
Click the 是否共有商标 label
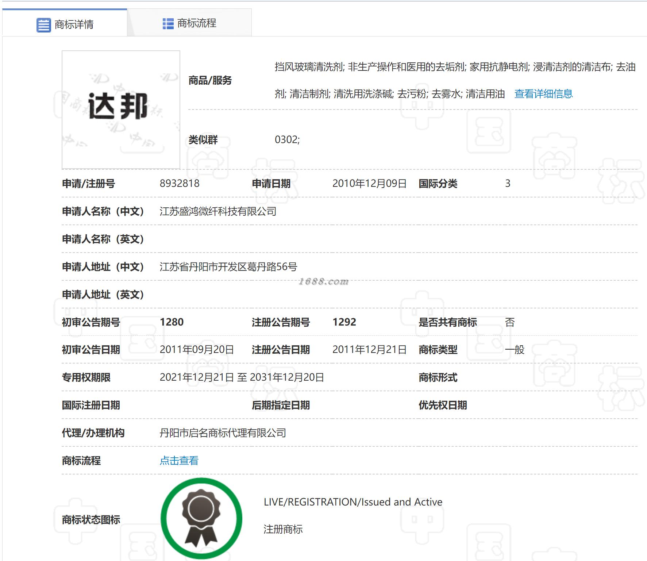447,322
